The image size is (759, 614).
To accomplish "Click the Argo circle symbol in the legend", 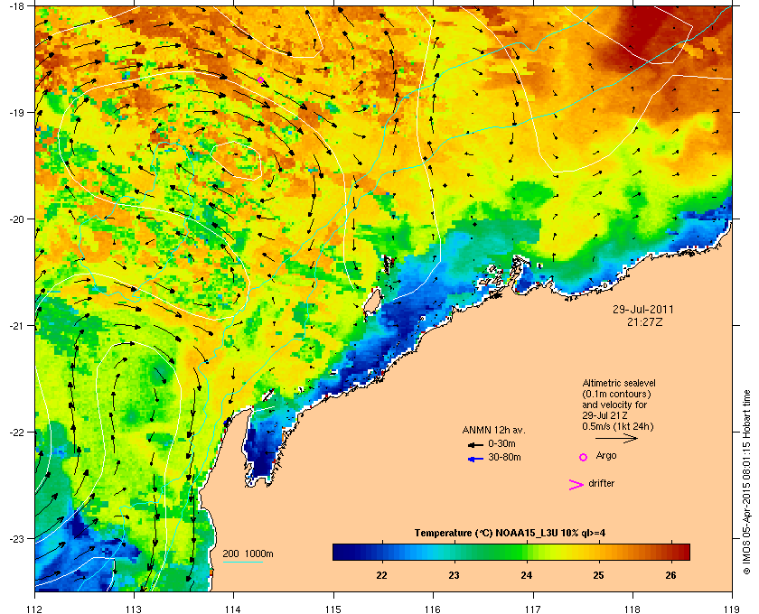I will coord(584,457).
